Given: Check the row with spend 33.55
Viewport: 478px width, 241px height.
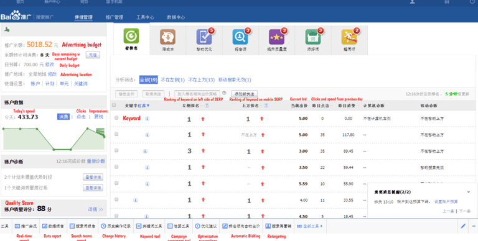Looking at the screenshot, I should pos(116,199).
